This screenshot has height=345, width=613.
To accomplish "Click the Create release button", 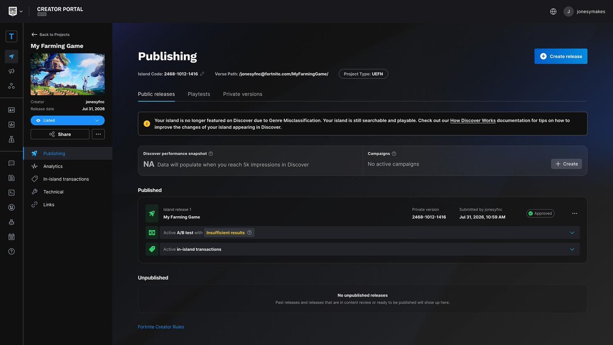I will pos(561,56).
